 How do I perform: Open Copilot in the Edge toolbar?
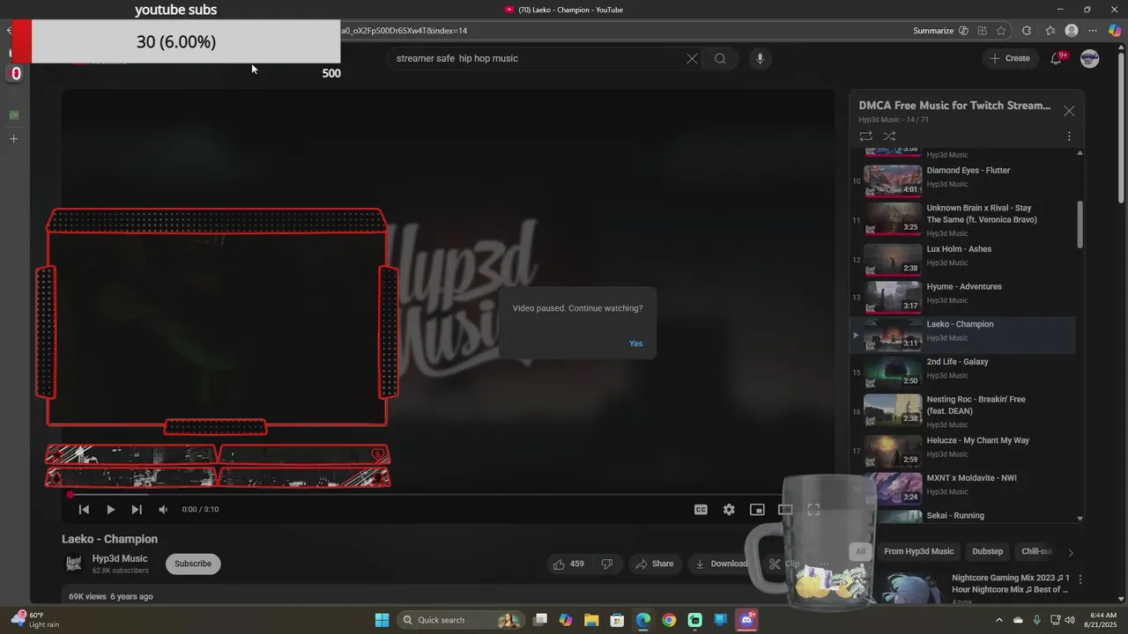[x=1115, y=31]
